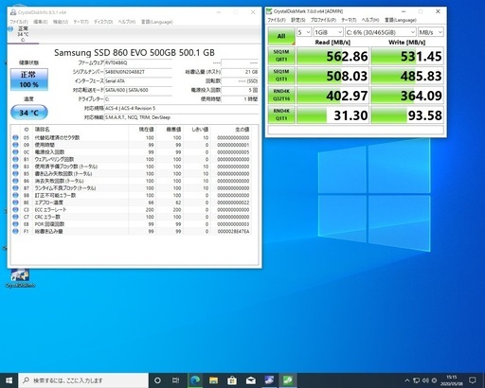Viewport: 485px width, 388px height.
Task: Click health status 正常 100% button
Action: point(29,79)
